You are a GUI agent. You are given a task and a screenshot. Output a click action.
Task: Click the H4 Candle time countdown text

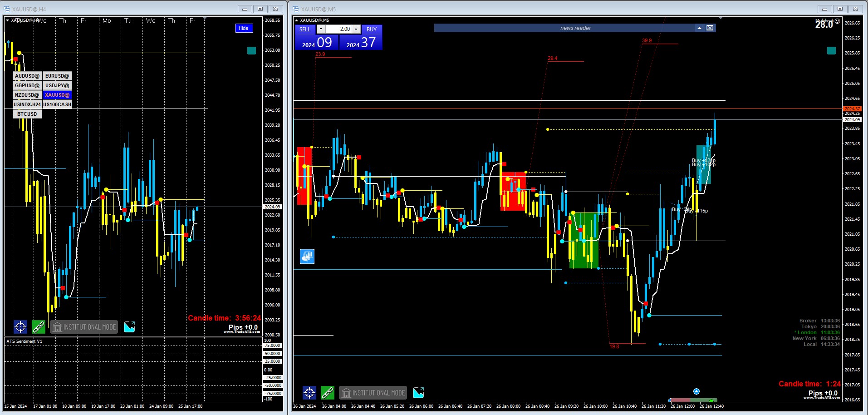pyautogui.click(x=225, y=318)
